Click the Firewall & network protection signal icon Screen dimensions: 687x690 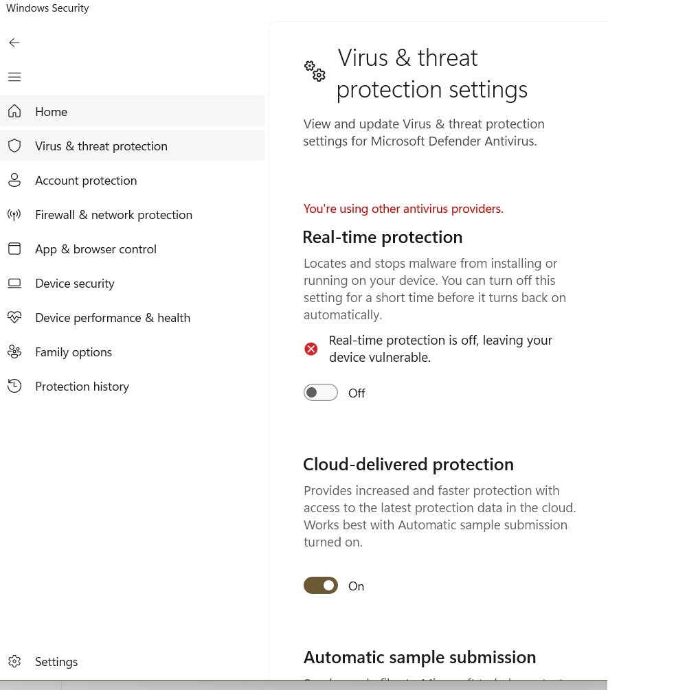[x=14, y=214]
